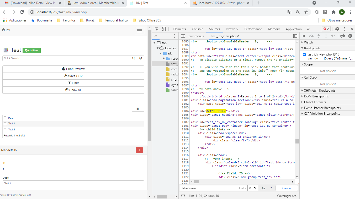Switch to common.js source tab
The width and height of the screenshot is (355, 199).
196,36
